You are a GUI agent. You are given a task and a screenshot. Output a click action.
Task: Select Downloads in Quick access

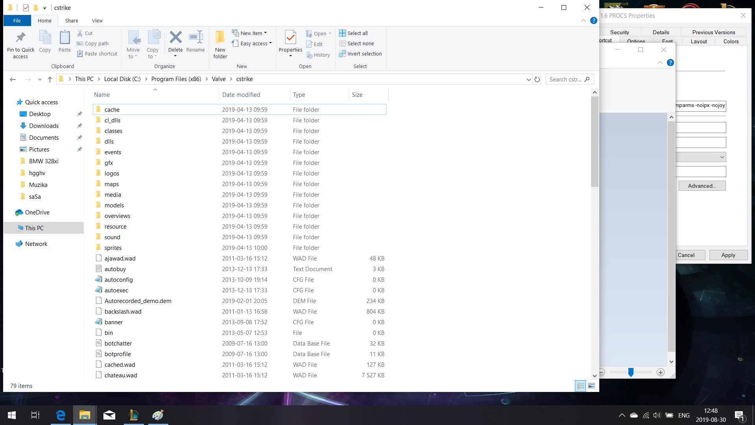pyautogui.click(x=44, y=126)
